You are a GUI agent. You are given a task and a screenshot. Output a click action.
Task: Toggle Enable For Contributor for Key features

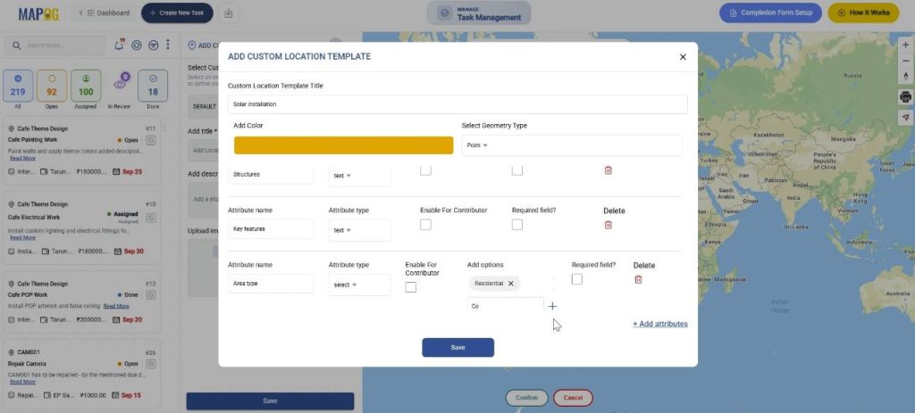point(425,224)
